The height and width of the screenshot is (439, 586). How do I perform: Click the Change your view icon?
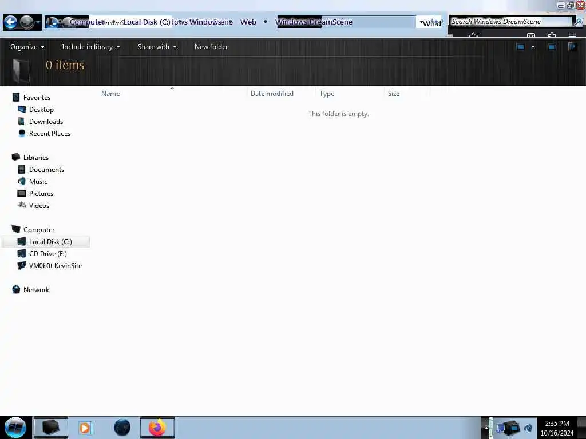tap(520, 47)
